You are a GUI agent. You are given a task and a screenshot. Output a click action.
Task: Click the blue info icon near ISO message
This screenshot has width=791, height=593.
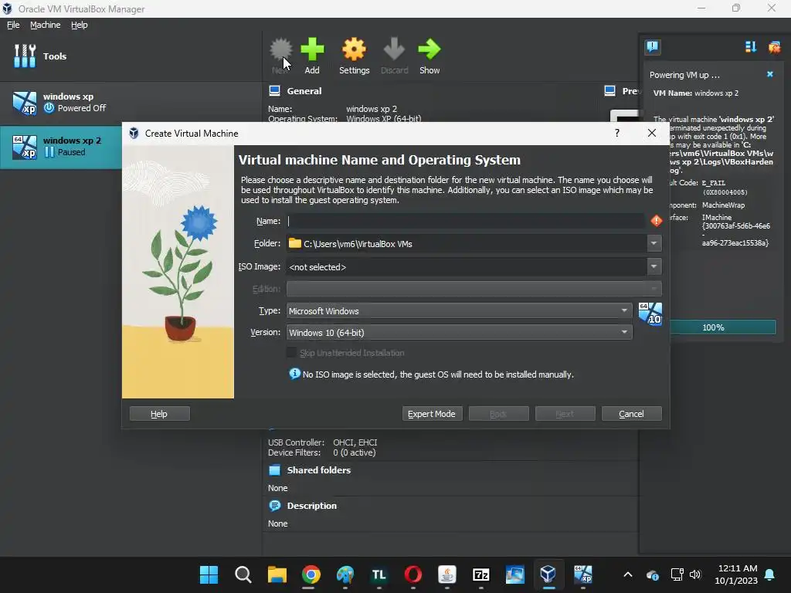[294, 374]
